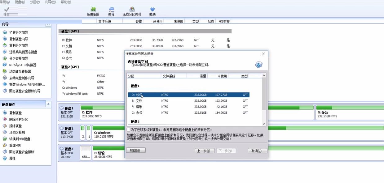Select E: 文档 row in dialog

tap(189, 101)
